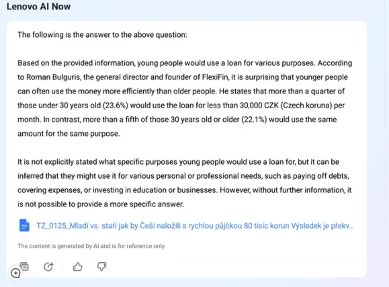The height and width of the screenshot is (287, 389).
Task: Start a new chat with plus bubble
Action: click(15, 273)
